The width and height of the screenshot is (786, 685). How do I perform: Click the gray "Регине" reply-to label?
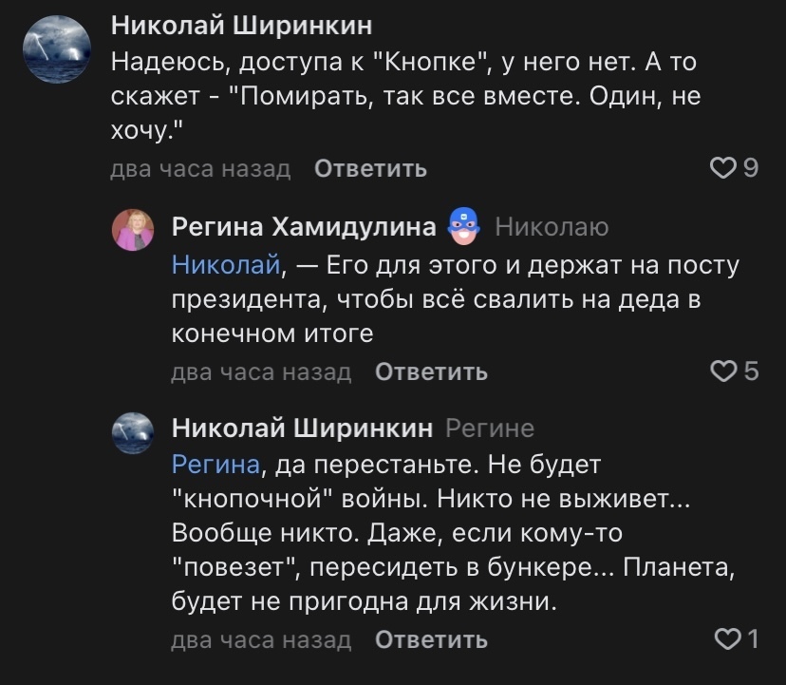pyautogui.click(x=490, y=428)
